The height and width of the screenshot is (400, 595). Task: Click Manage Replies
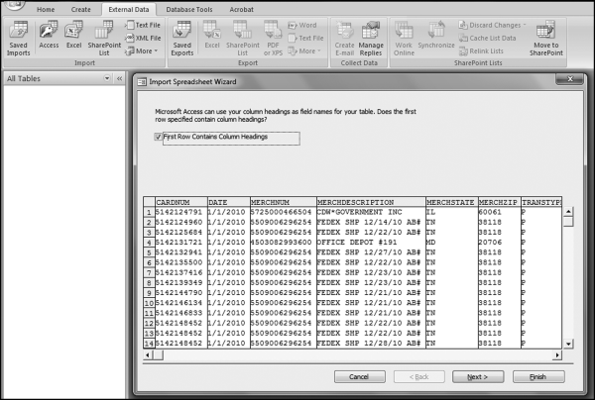(371, 39)
